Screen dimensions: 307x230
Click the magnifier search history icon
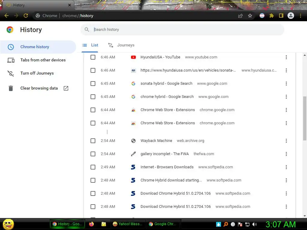87,30
